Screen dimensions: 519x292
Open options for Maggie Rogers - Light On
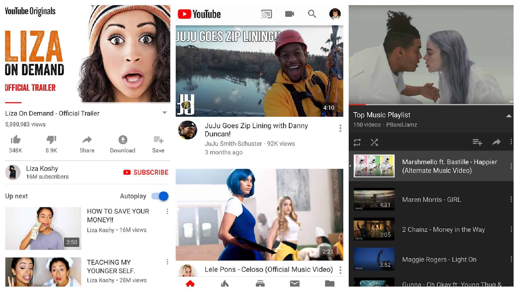click(511, 259)
